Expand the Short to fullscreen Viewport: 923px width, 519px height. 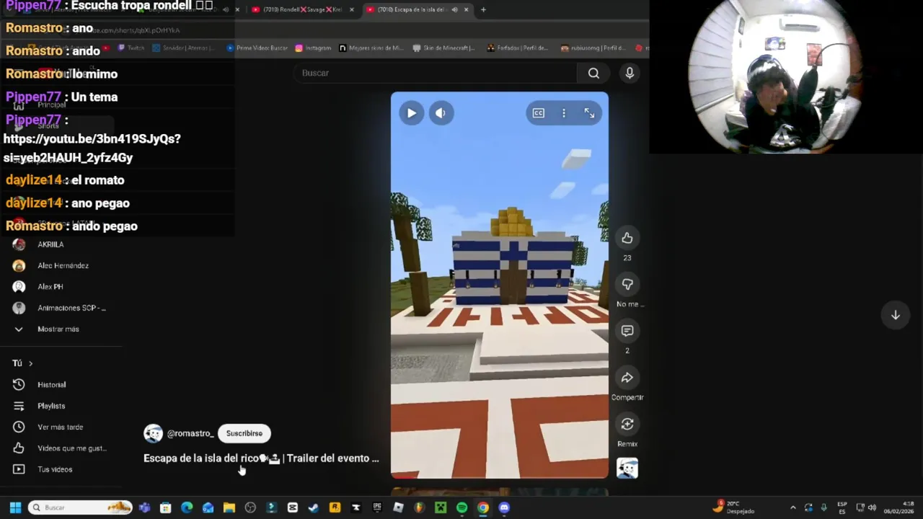click(x=589, y=113)
